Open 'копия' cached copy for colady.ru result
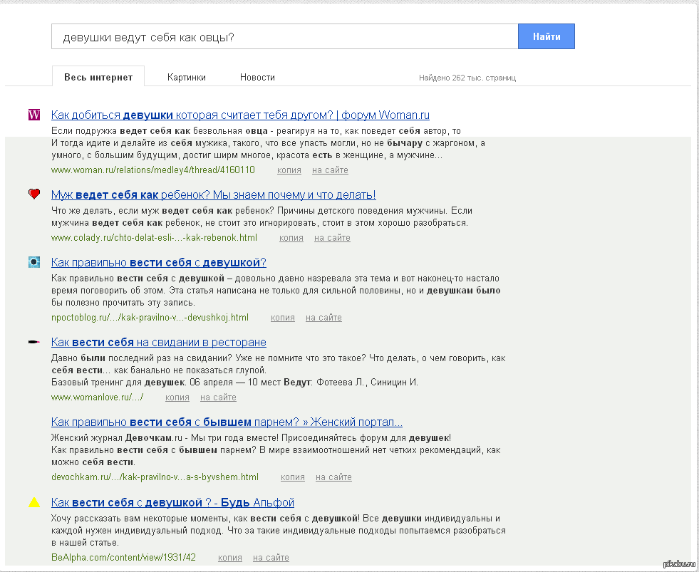 pos(291,238)
